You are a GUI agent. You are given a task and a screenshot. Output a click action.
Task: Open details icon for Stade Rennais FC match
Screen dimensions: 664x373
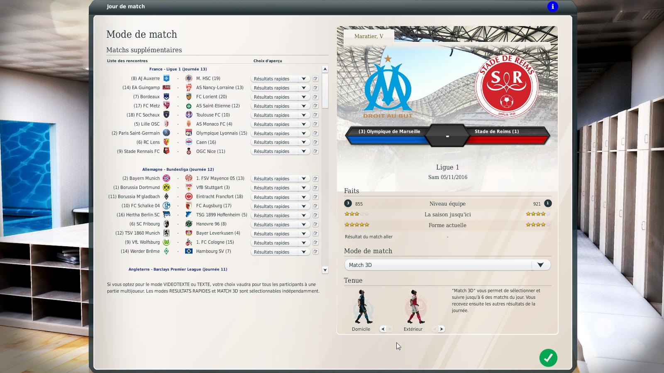pos(315,151)
